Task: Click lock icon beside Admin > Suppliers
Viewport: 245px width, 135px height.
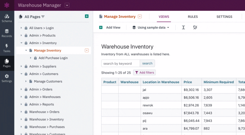Action: coord(26,66)
